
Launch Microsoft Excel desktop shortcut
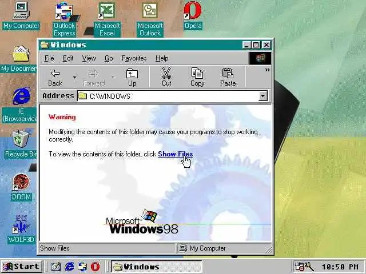tap(107, 19)
